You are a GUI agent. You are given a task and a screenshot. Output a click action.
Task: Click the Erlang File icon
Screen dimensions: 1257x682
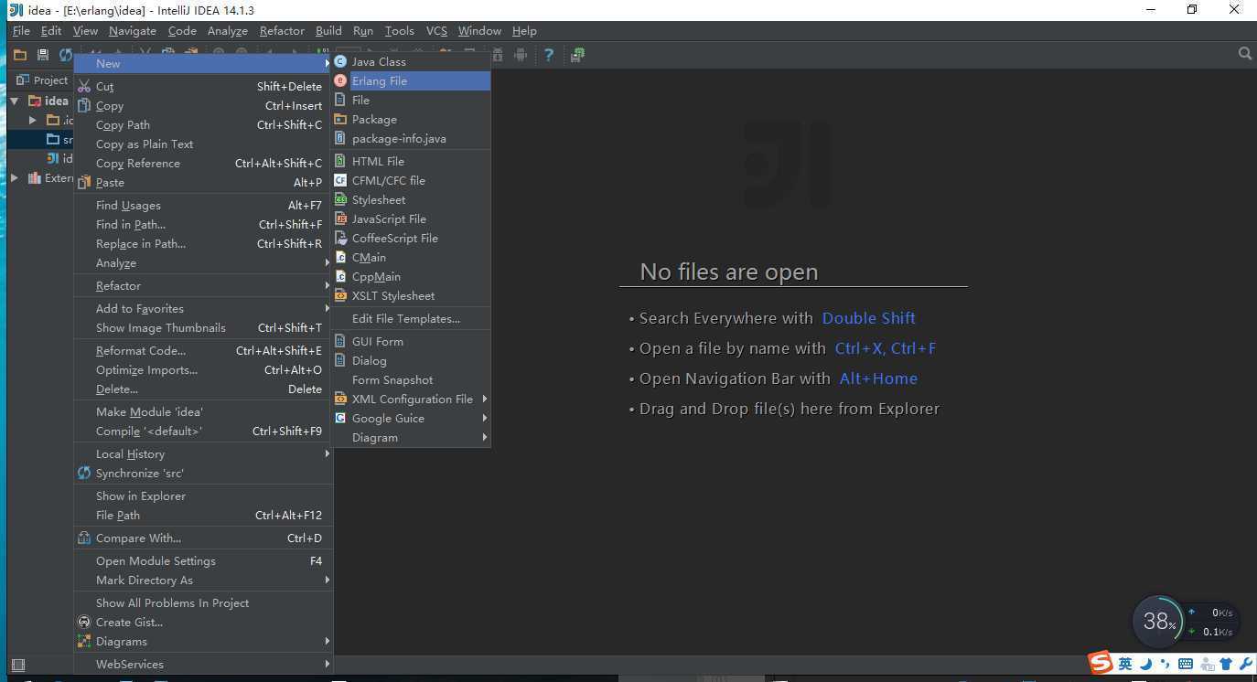(340, 80)
